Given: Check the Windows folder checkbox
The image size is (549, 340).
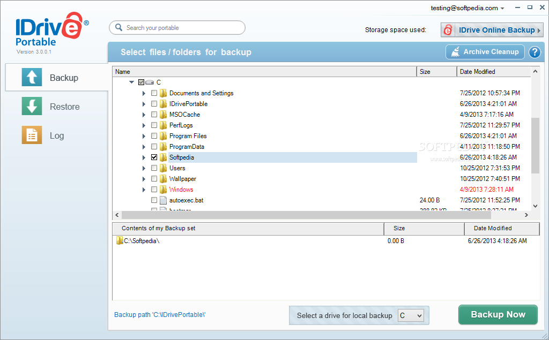Looking at the screenshot, I should [x=154, y=189].
